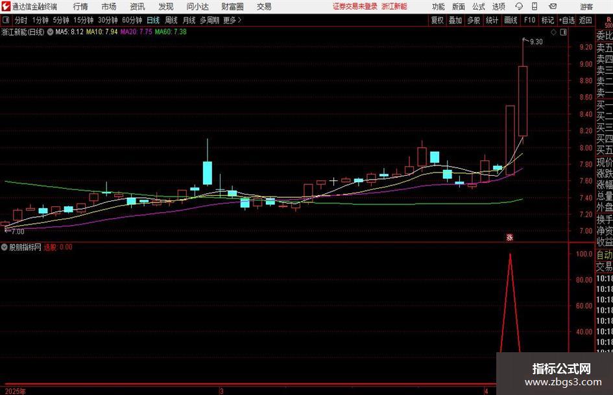Click the red R 500 icon
Screen dimensions: 613x395
tap(608, 22)
